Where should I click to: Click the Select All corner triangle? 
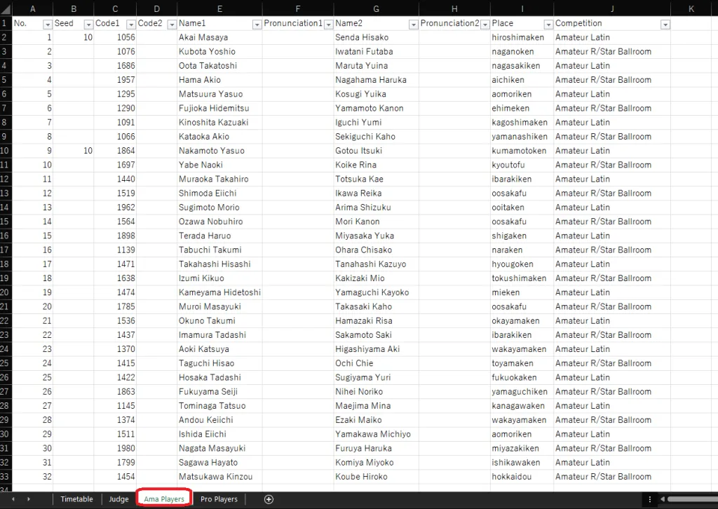coord(6,8)
